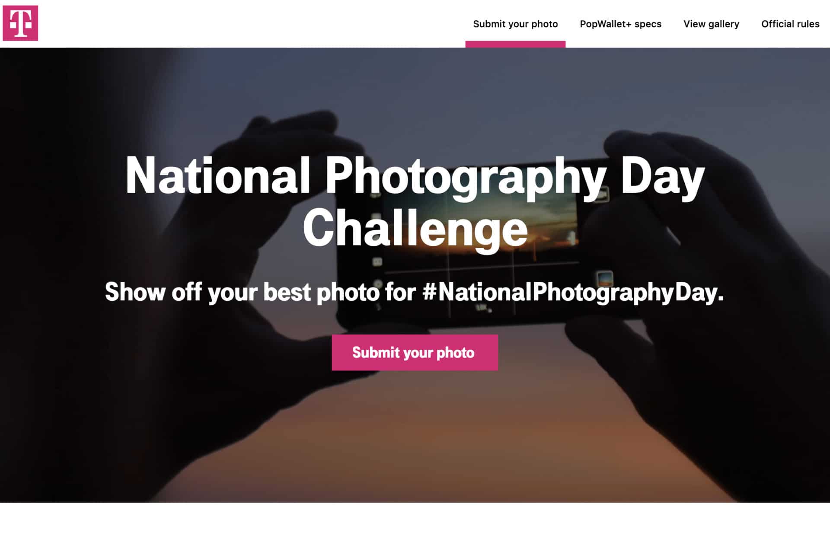Image resolution: width=830 pixels, height=545 pixels.
Task: Click the white area below the hero banner
Action: pos(415,524)
